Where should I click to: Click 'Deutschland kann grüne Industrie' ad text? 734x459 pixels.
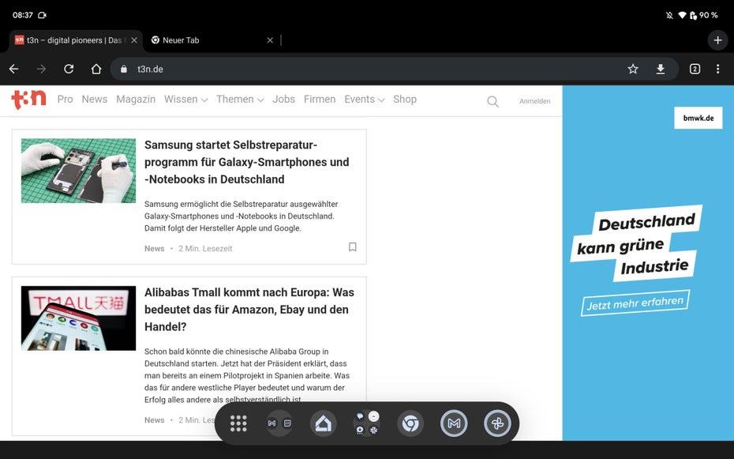point(637,243)
